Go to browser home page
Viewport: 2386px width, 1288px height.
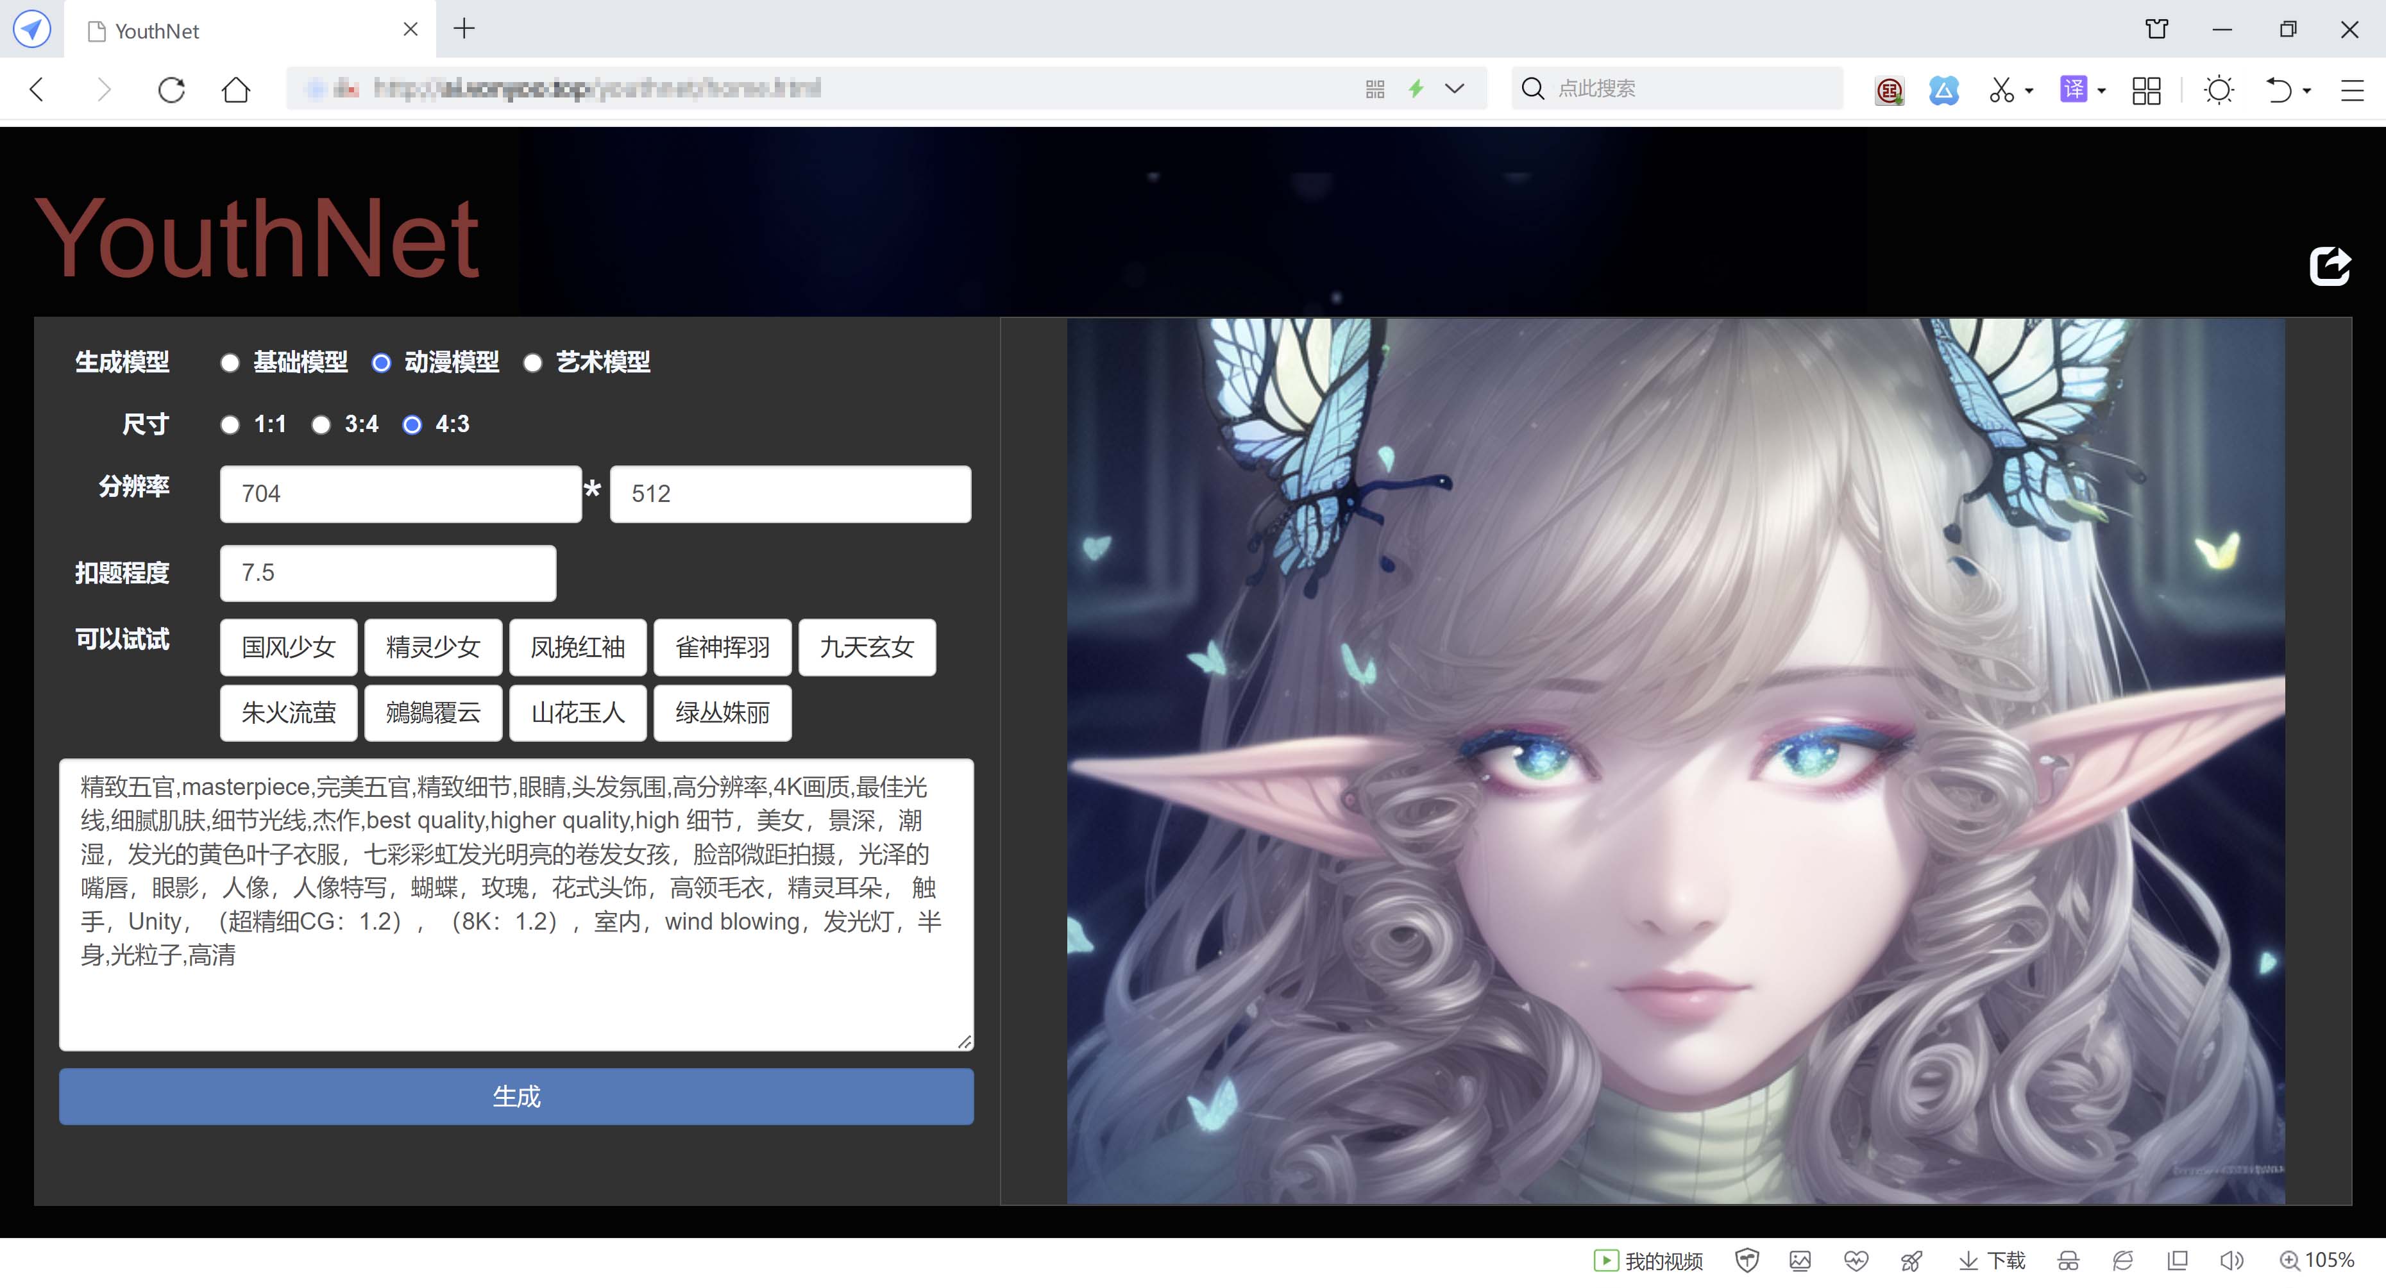pyautogui.click(x=236, y=90)
